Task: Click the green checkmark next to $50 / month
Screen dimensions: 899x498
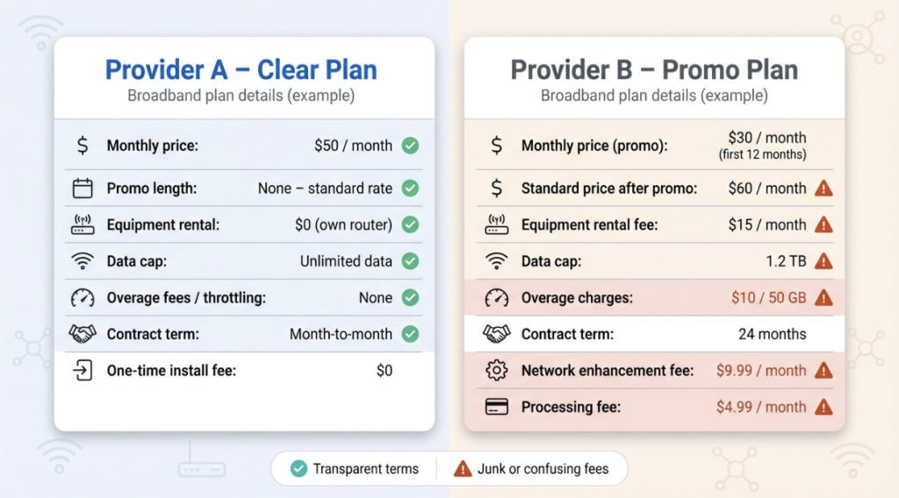Action: point(410,146)
